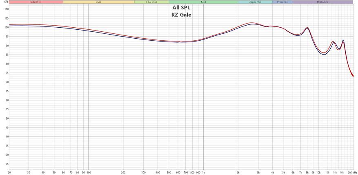Click the SPL axis unit label
This screenshot has height=175, width=358.
pos(6,2)
